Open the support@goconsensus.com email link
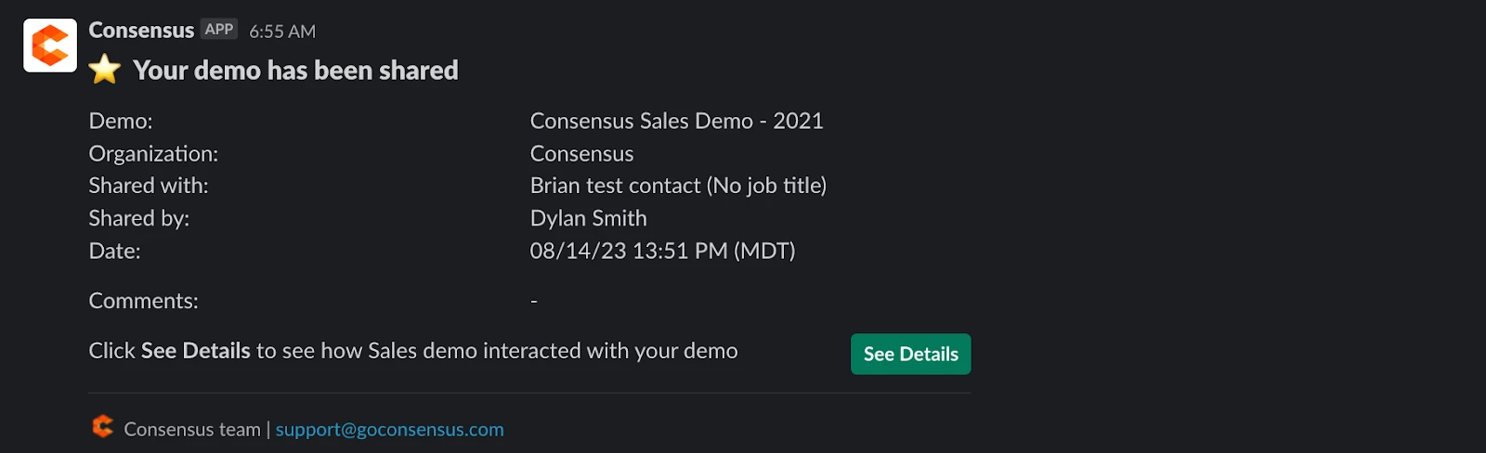 (x=389, y=429)
